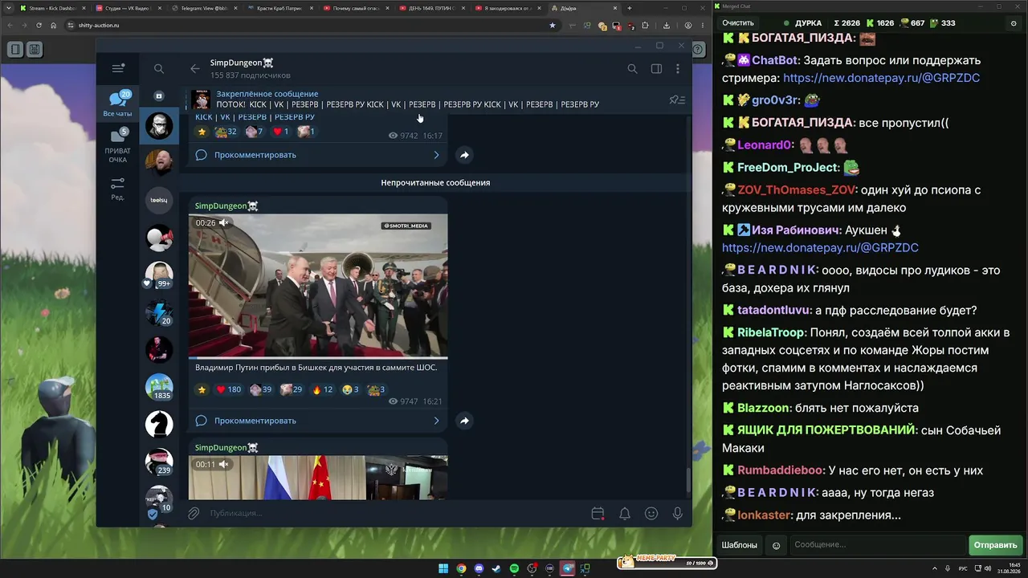Forward the 16:17 post with share arrow

(x=464, y=155)
